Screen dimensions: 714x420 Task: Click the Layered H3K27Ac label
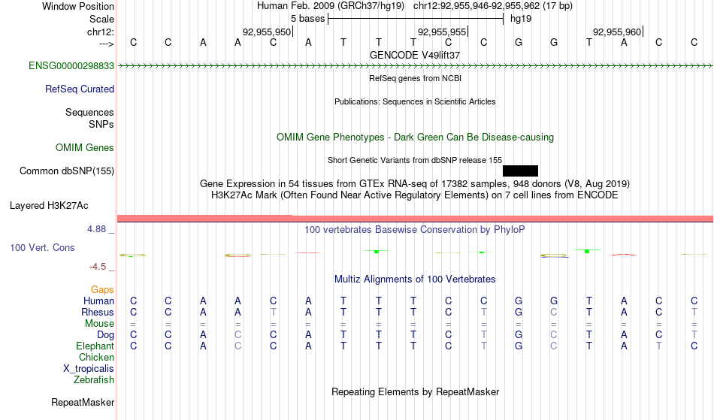tap(49, 206)
